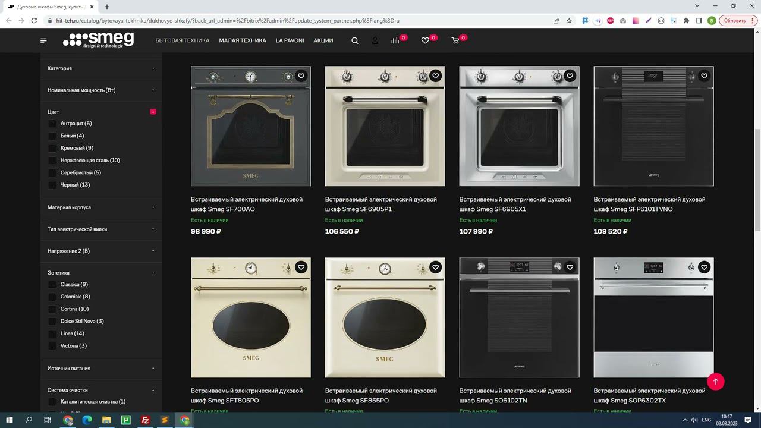Viewport: 761px width, 428px height.
Task: Add Smeg SFP6101TVNO to favorites heart
Action: [705, 76]
